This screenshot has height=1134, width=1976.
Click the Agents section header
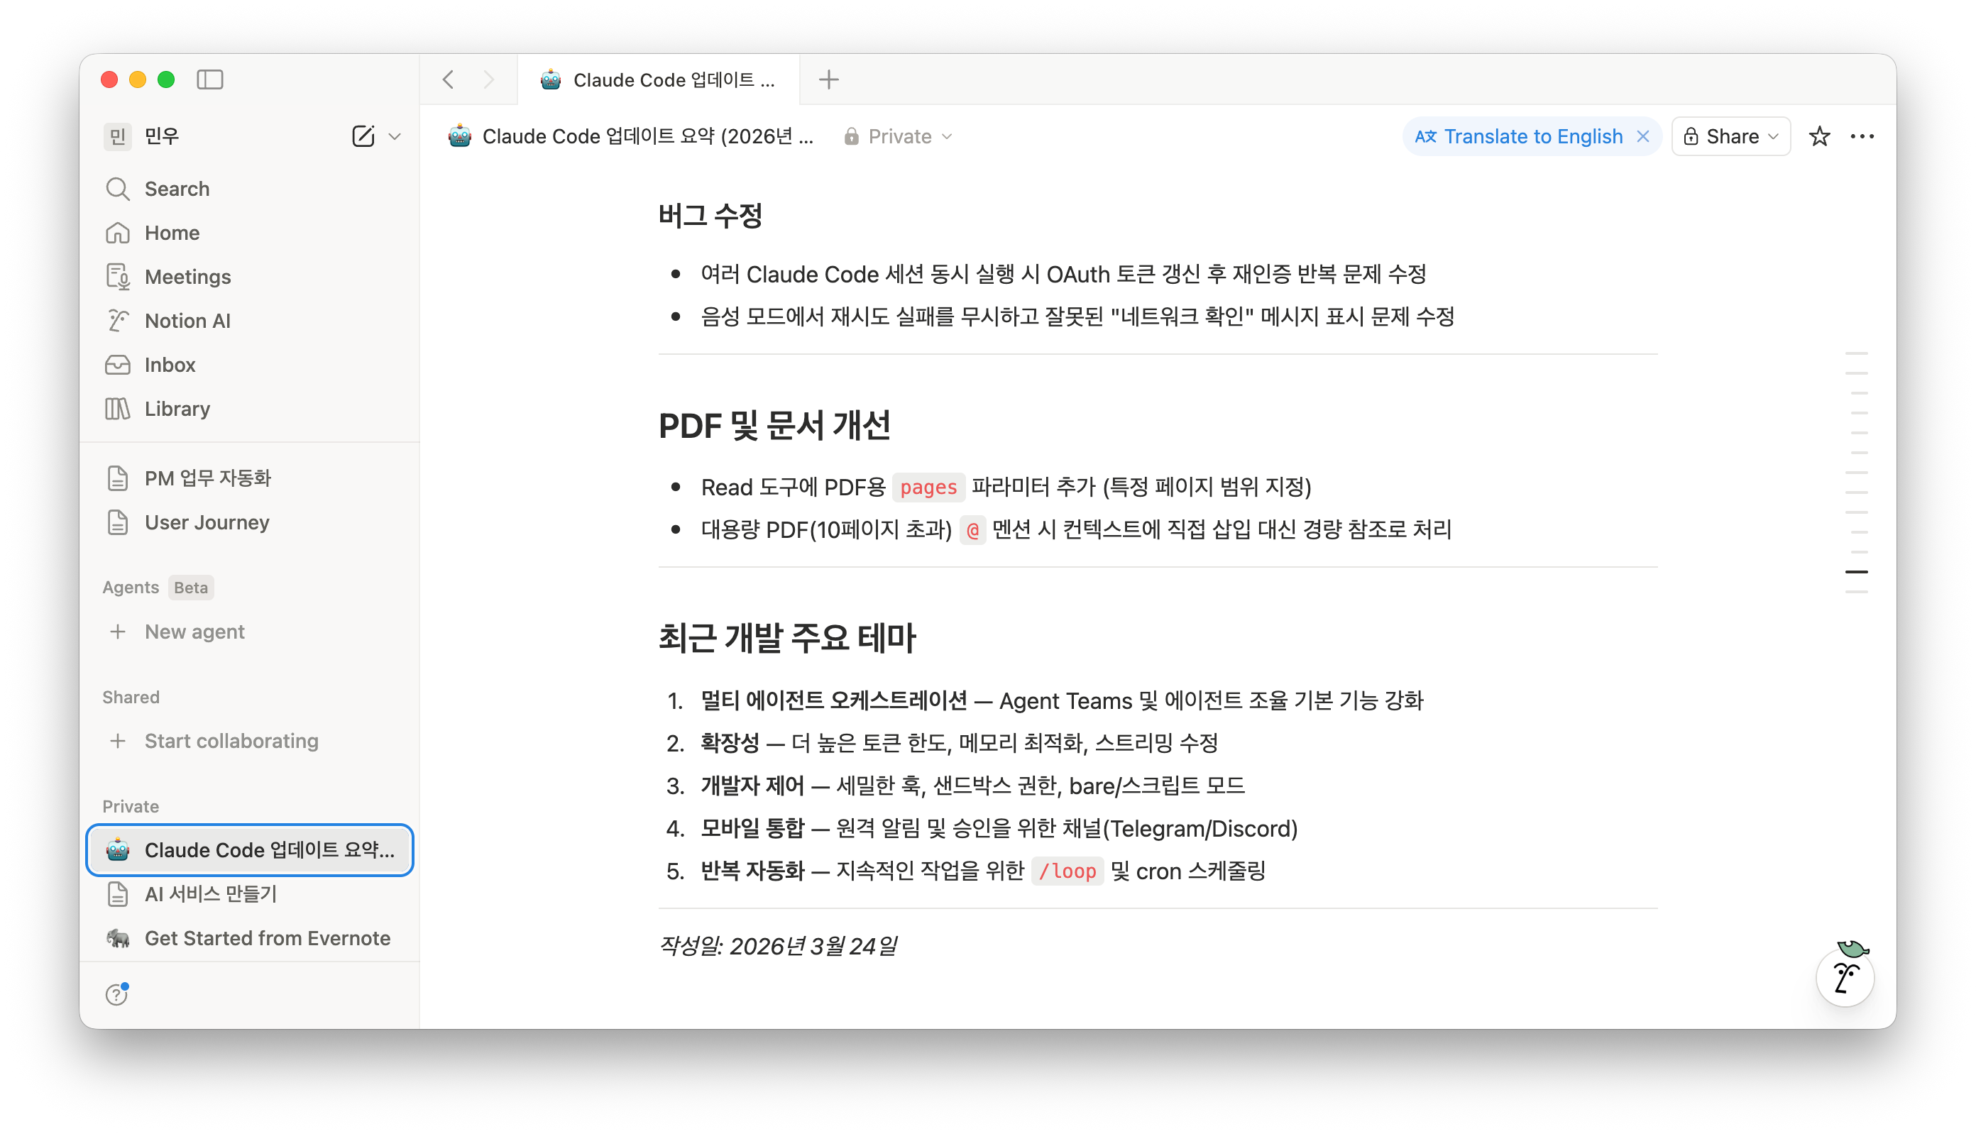click(130, 588)
